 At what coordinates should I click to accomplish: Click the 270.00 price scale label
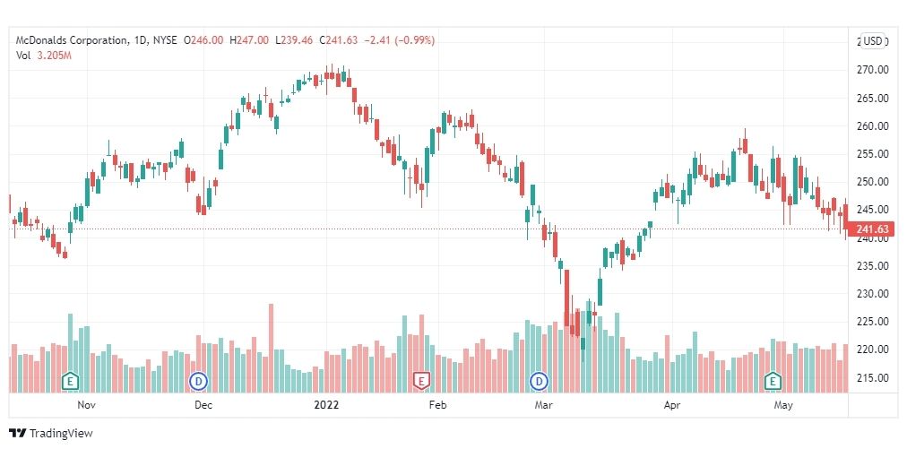coord(875,70)
